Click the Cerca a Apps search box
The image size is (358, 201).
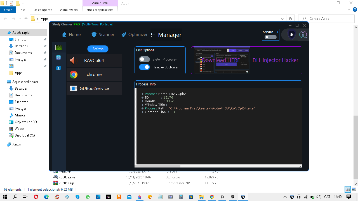click(x=326, y=19)
